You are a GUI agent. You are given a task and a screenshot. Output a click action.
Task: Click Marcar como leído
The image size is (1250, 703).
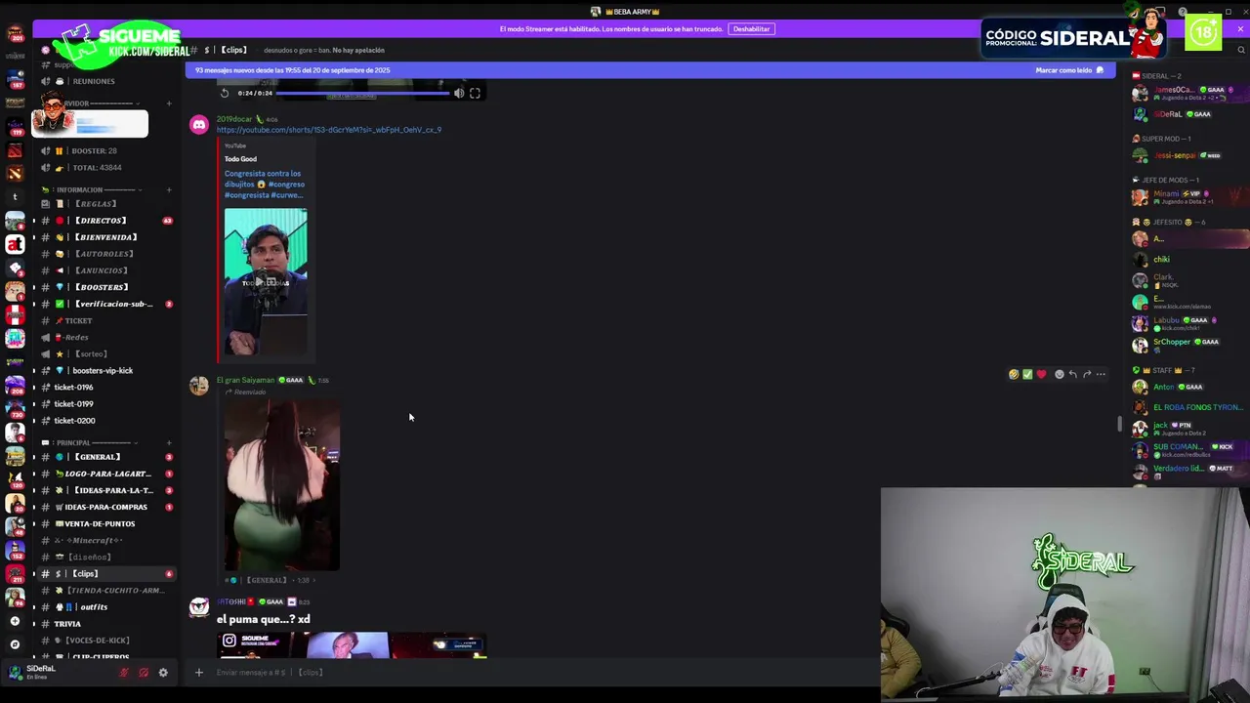coord(1069,70)
